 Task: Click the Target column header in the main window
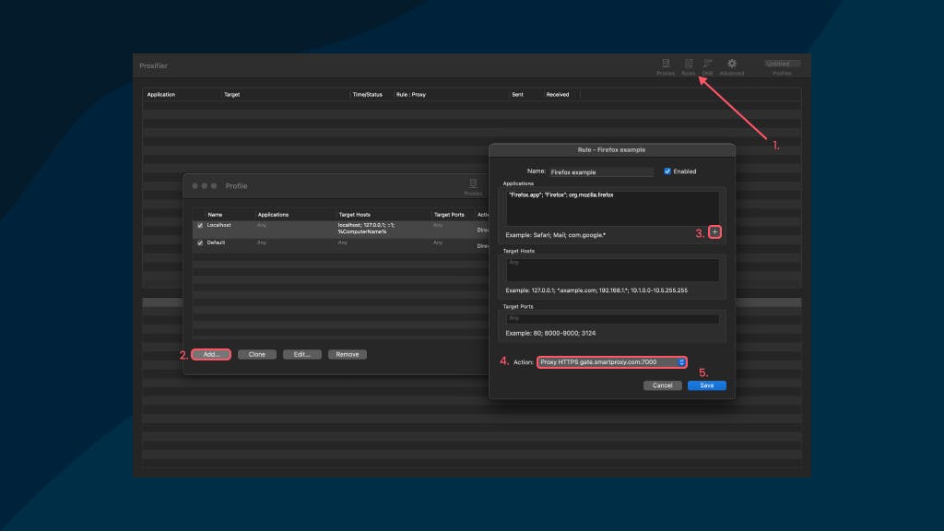(231, 95)
